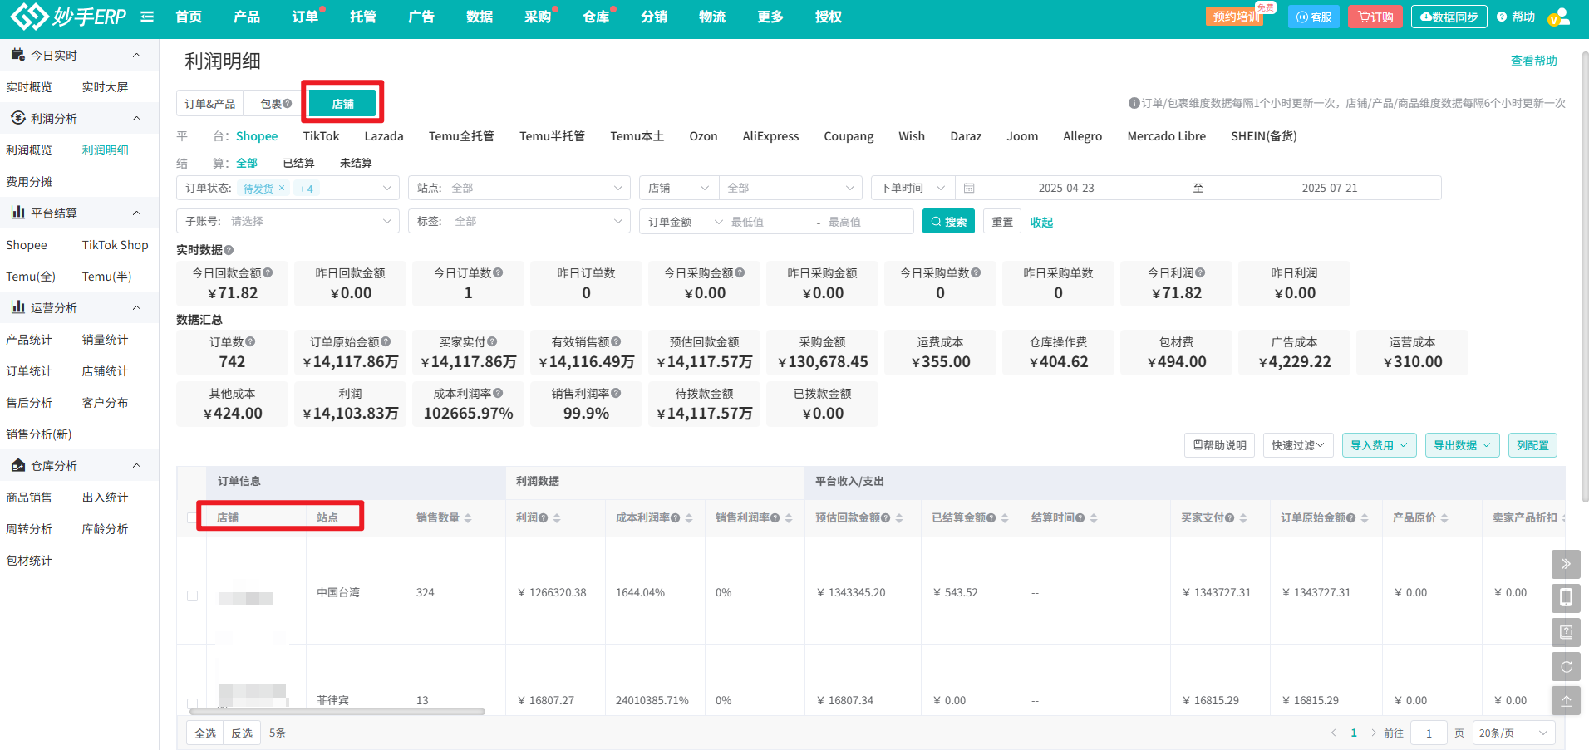Click help icon next to 今日回款金额
The image size is (1589, 750).
pos(268,272)
